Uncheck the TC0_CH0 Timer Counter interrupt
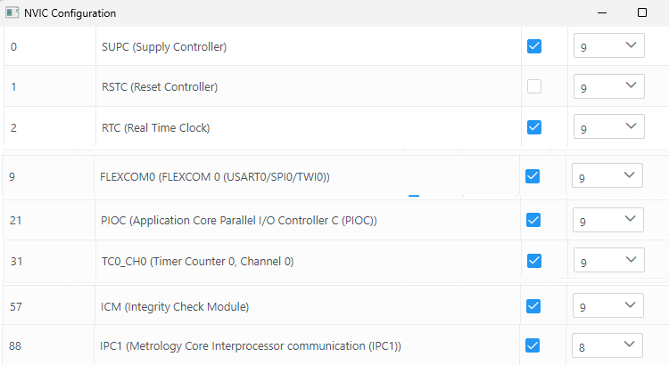669x365 pixels. pos(534,261)
